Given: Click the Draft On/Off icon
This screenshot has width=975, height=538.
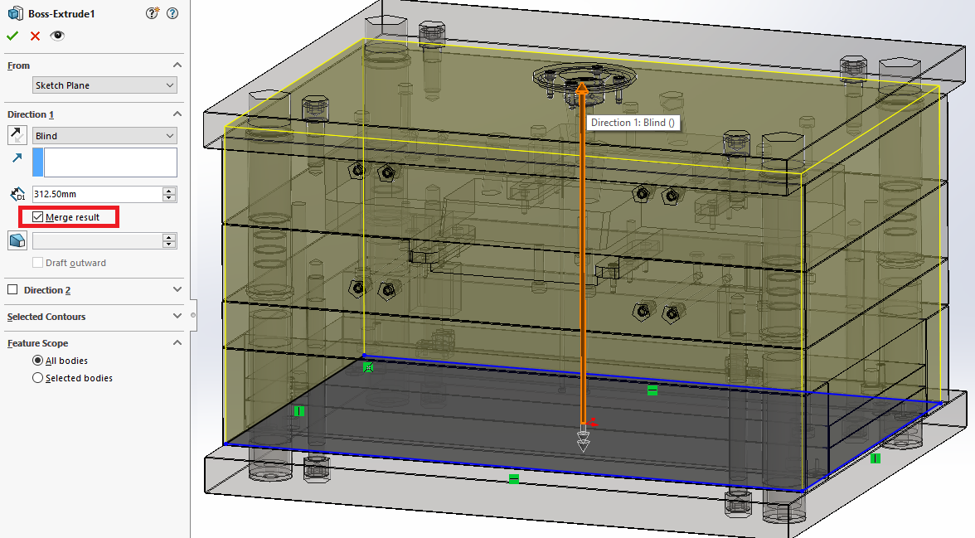Looking at the screenshot, I should point(17,240).
